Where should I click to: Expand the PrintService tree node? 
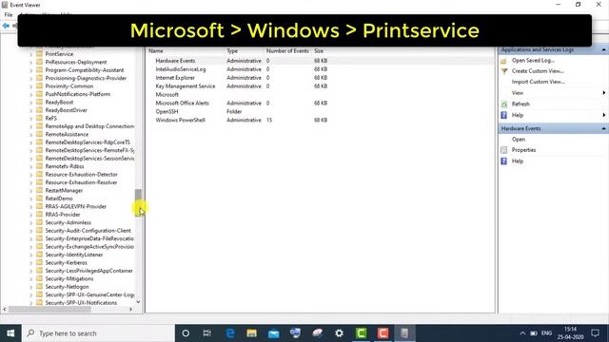pyautogui.click(x=31, y=54)
